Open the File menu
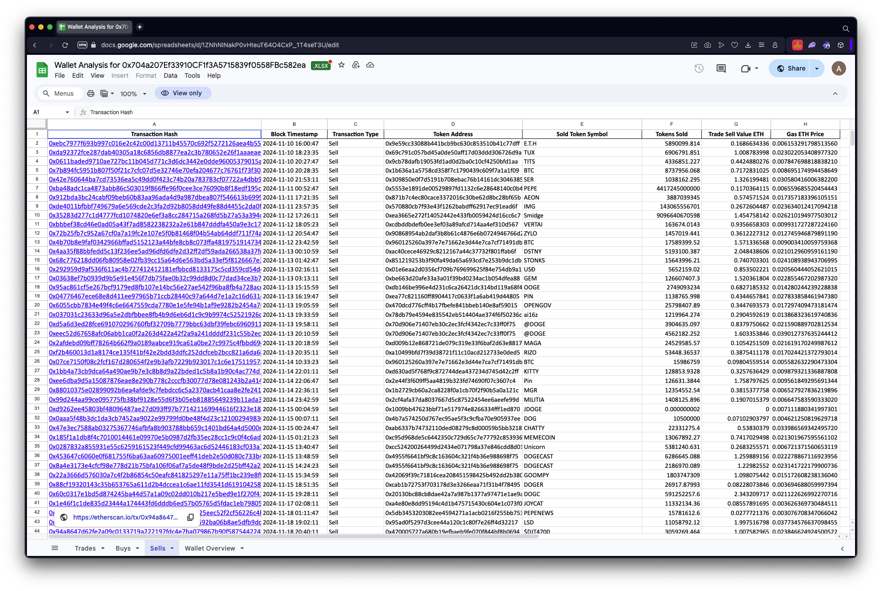 point(60,76)
